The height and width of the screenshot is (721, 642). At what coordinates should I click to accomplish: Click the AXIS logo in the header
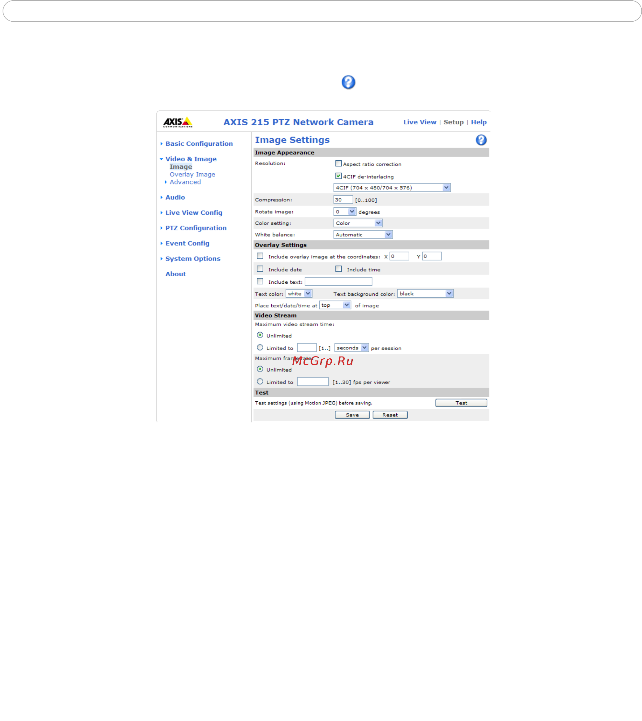pyautogui.click(x=177, y=122)
